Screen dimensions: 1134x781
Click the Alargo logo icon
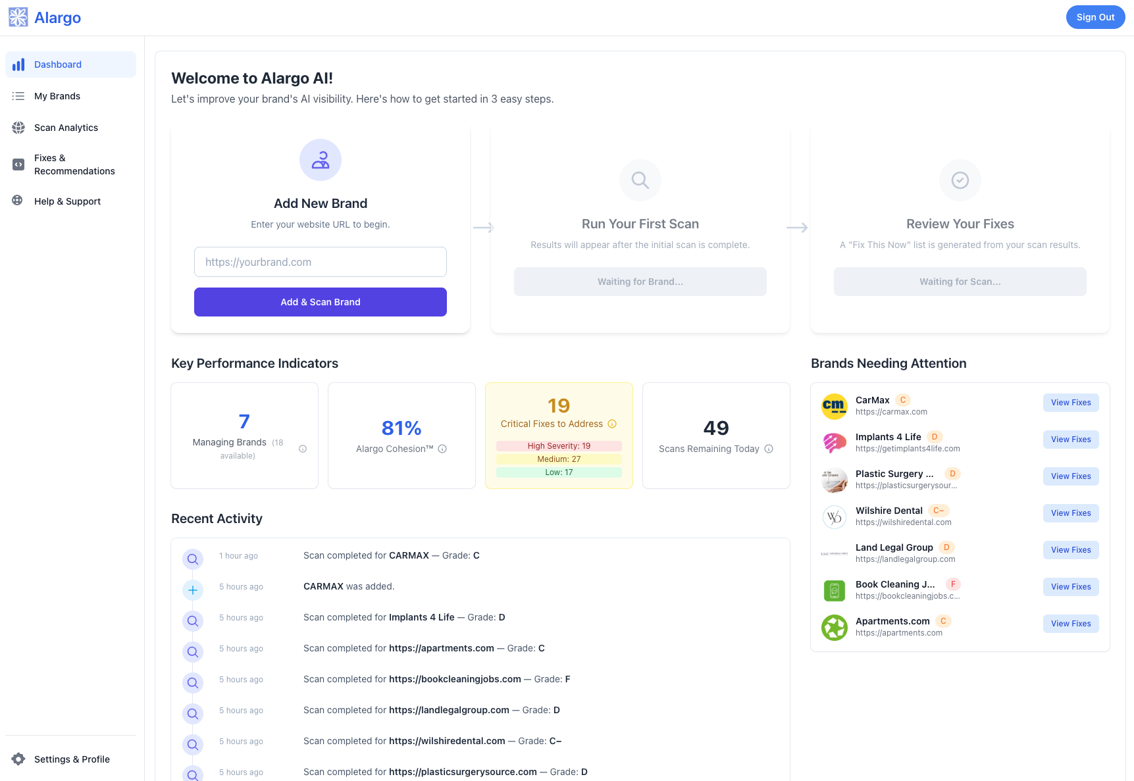point(18,17)
